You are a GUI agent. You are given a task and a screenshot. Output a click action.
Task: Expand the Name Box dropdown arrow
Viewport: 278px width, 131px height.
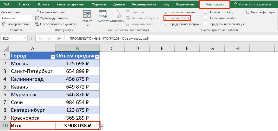(25, 38)
